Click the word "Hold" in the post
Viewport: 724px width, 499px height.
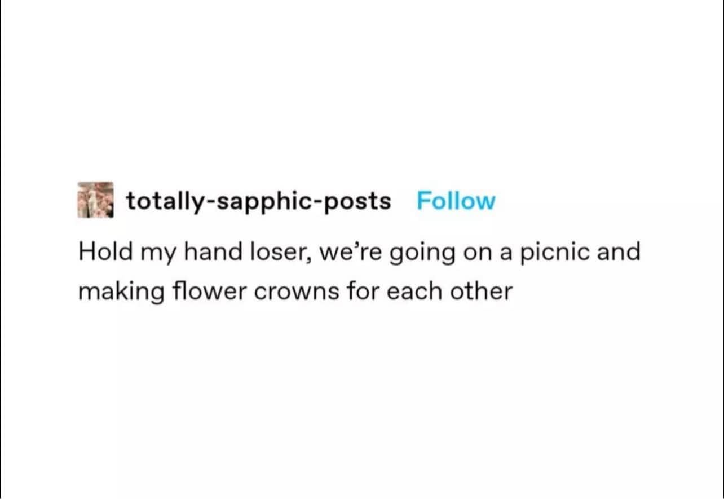[x=100, y=251]
